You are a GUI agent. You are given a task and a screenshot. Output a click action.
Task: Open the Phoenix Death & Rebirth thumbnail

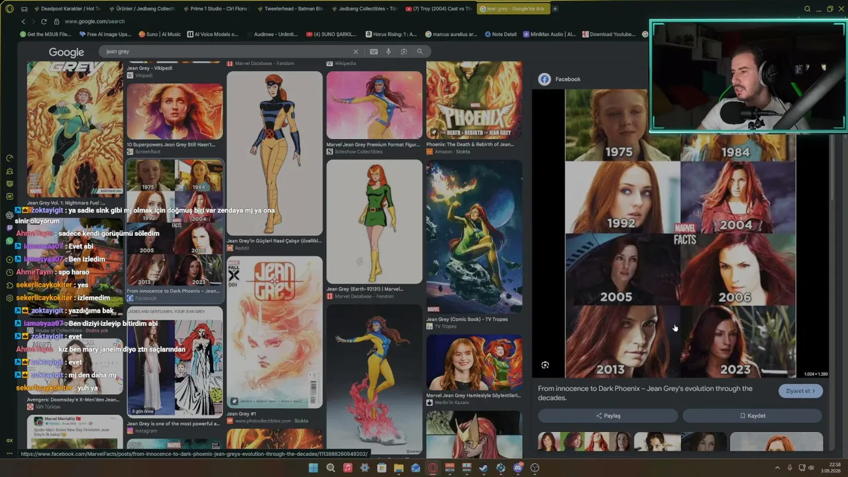click(474, 101)
